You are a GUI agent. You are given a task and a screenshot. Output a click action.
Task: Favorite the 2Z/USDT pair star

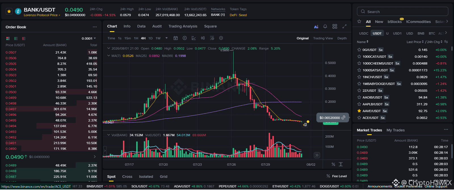coord(359,91)
